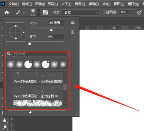
Task: Open the 图层(L) menu
Action: (53, 4)
